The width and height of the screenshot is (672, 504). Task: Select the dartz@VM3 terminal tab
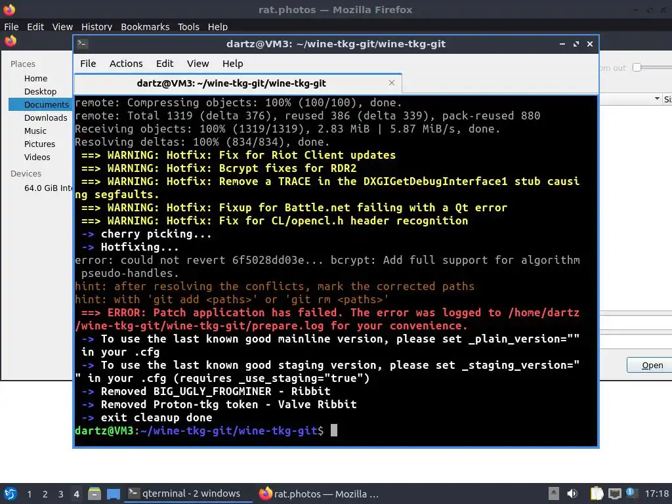click(x=238, y=83)
